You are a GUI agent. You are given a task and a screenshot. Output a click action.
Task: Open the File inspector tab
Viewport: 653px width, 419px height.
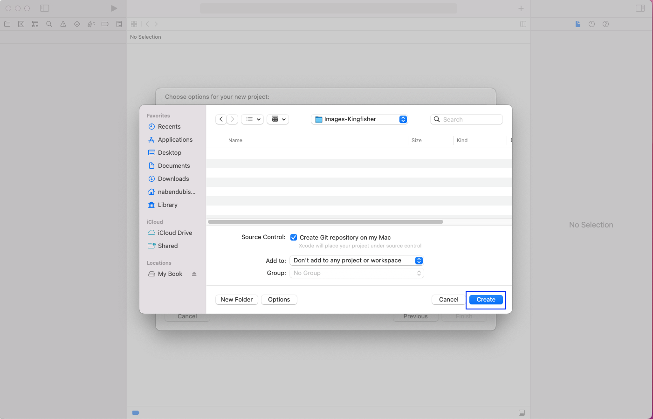[578, 24]
